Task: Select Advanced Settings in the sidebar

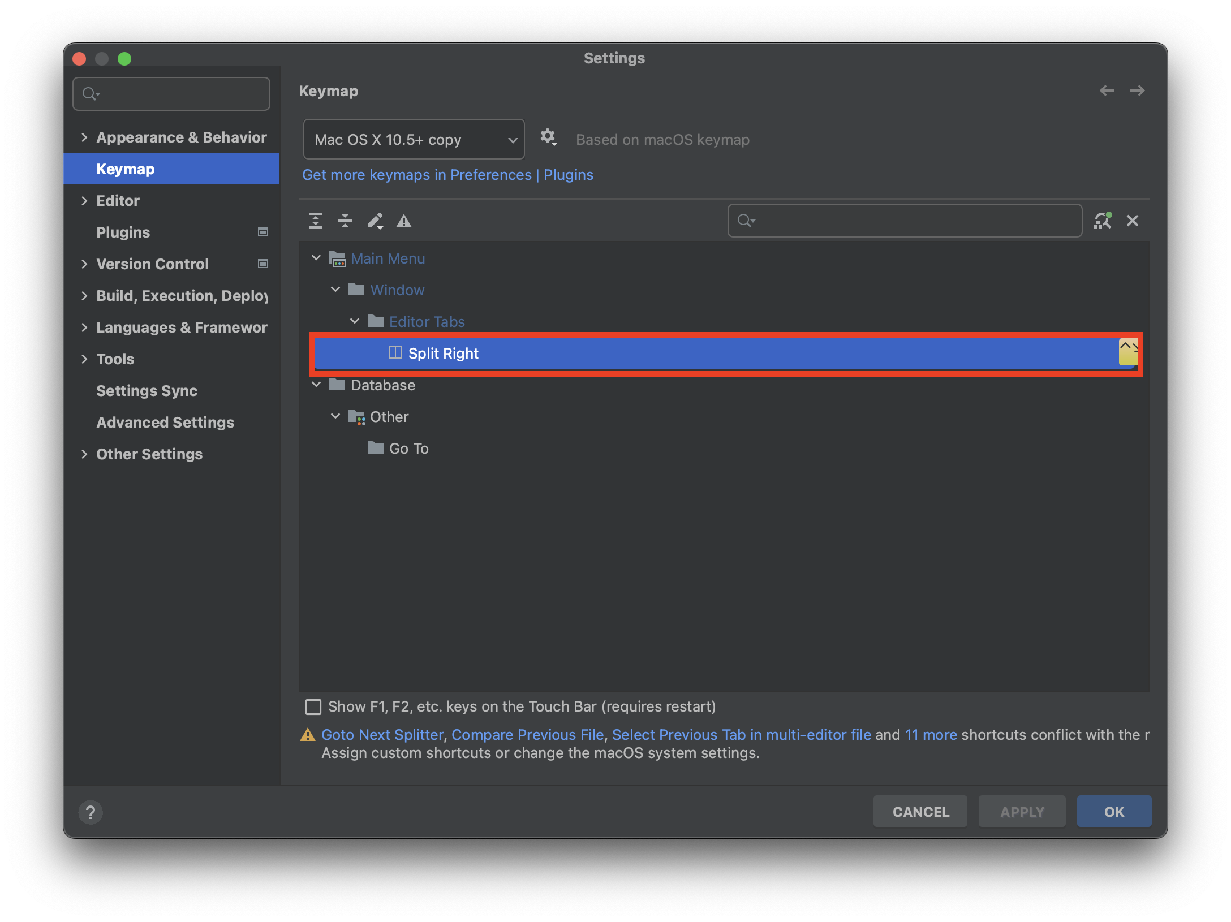Action: pos(165,423)
